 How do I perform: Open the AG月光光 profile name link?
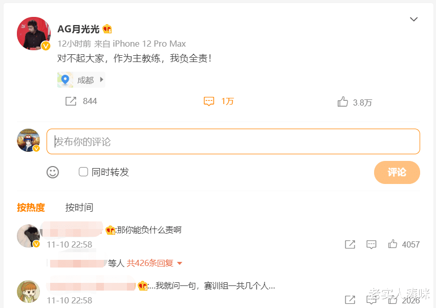pos(78,29)
